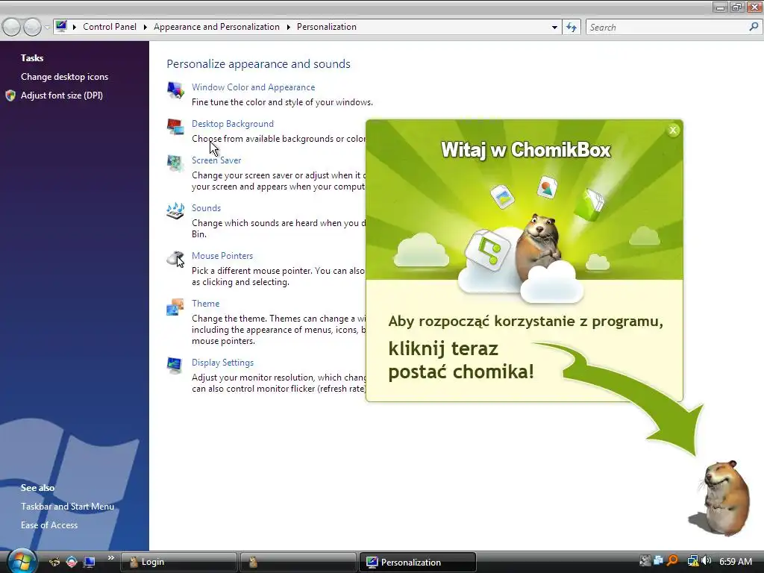The height and width of the screenshot is (573, 764).
Task: Open Taskbar and Start Menu link
Action: tap(67, 507)
